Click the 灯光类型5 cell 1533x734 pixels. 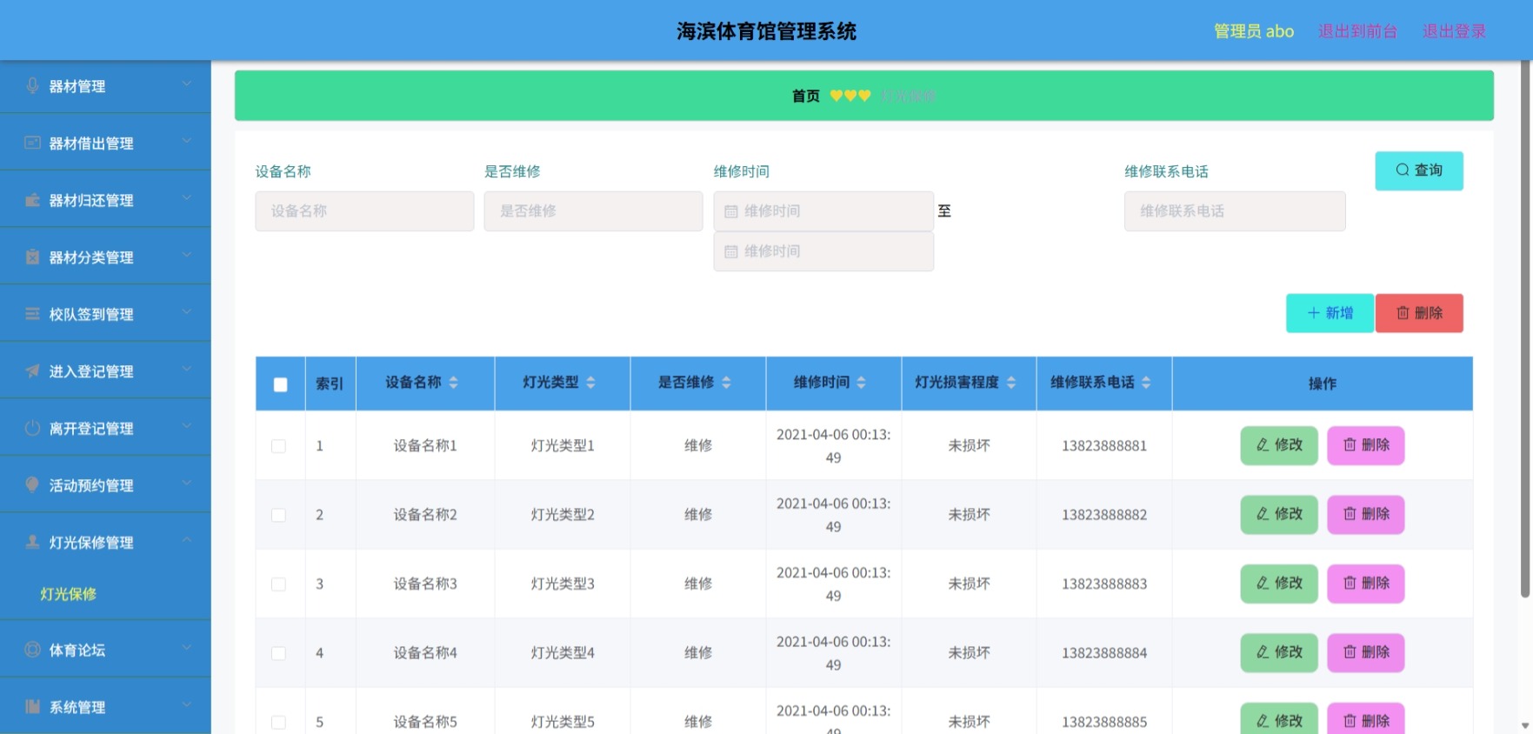(563, 722)
